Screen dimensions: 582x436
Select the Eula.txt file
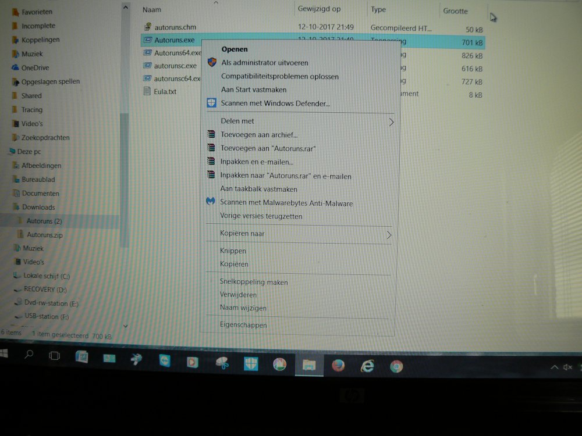pyautogui.click(x=165, y=92)
